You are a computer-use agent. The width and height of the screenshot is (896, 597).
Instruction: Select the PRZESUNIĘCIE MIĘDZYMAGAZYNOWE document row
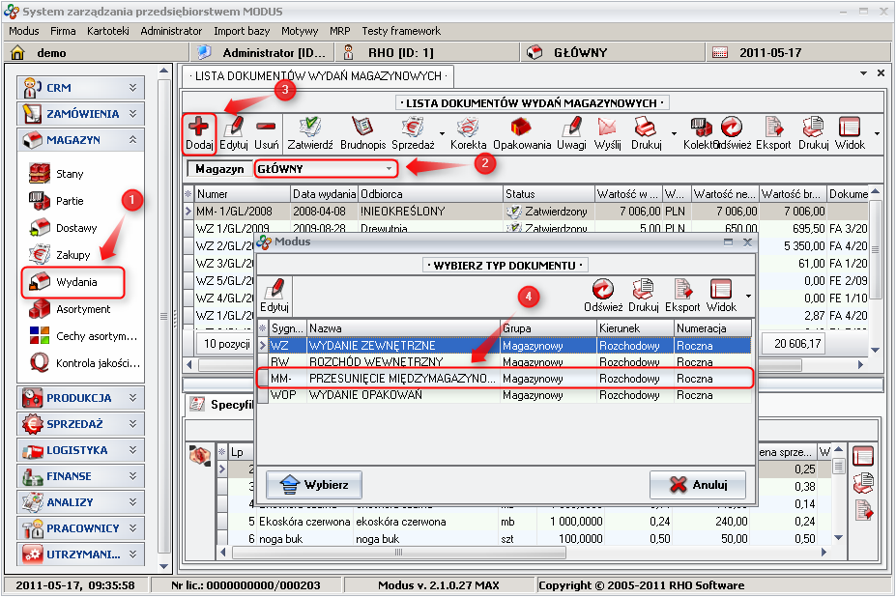pyautogui.click(x=401, y=380)
